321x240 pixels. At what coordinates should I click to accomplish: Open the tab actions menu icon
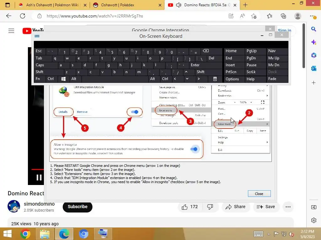(x=8, y=5)
